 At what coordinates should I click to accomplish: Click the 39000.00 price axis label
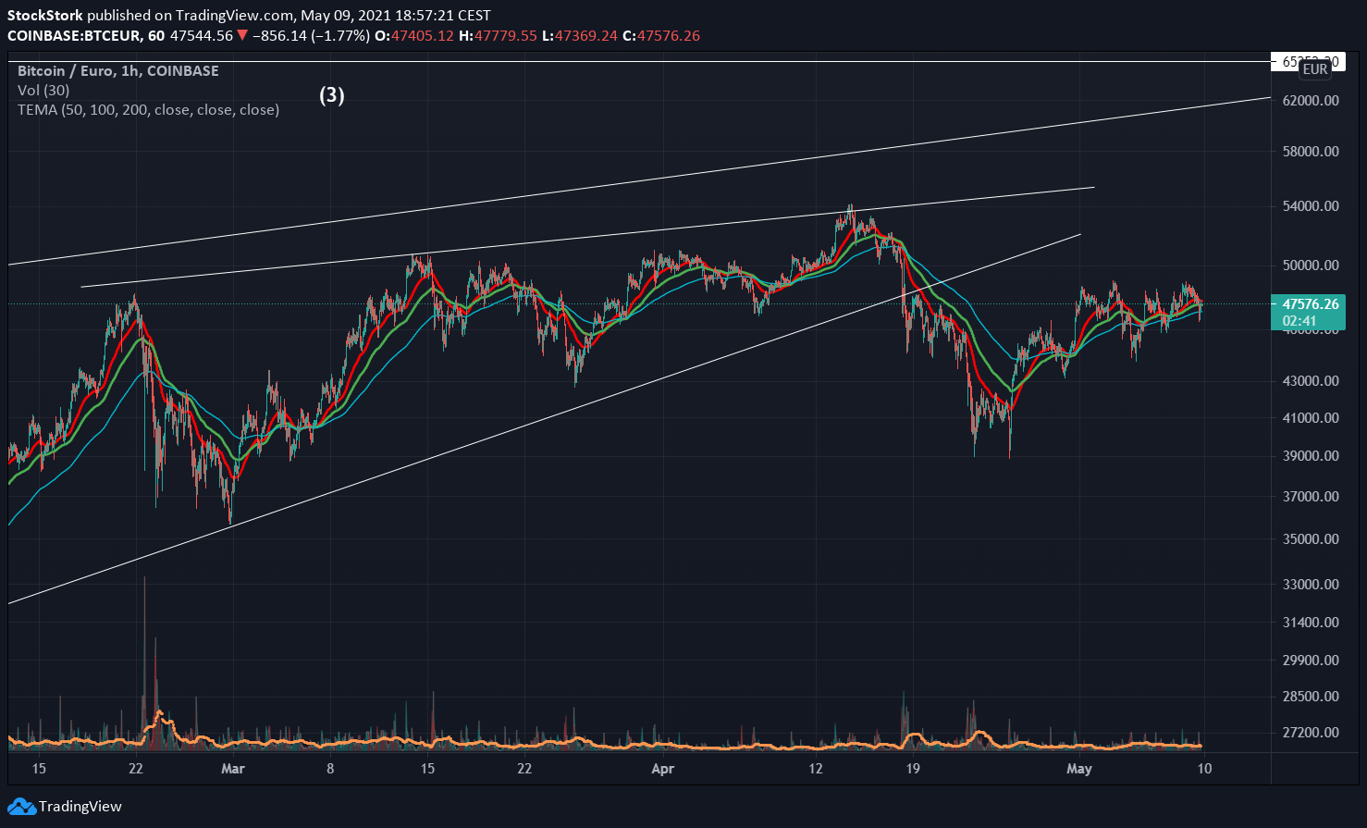[x=1310, y=456]
